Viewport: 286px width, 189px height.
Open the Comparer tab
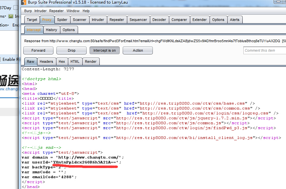pos(179,20)
